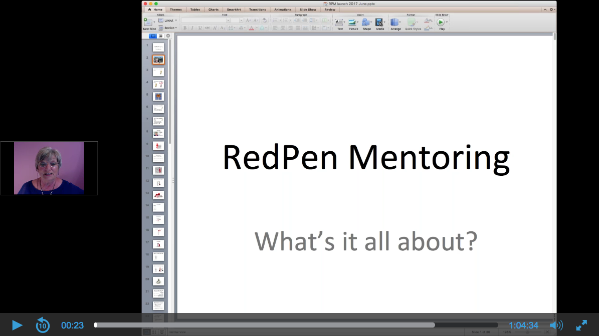This screenshot has height=336, width=599.
Task: Align text right
Action: point(290,28)
